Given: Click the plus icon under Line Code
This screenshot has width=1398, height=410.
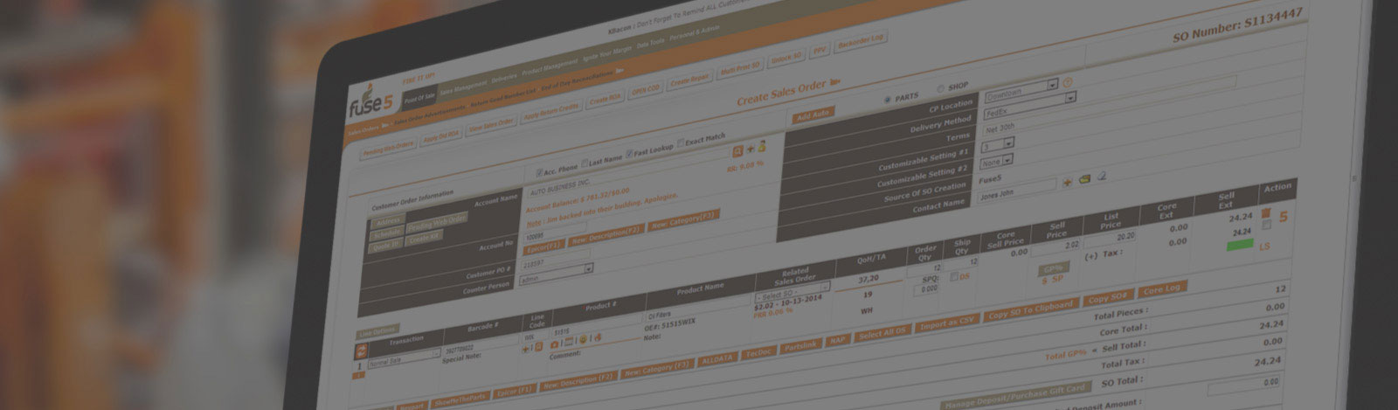Looking at the screenshot, I should 527,349.
